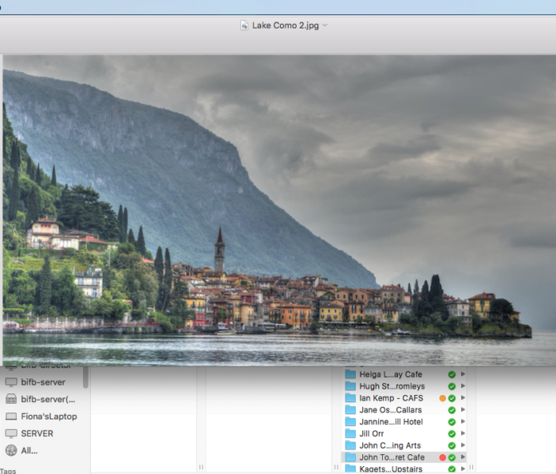
Task: Click the Tags section header in sidebar
Action: [8, 471]
